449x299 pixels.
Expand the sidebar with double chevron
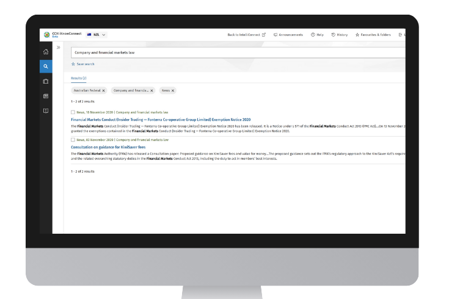58,47
